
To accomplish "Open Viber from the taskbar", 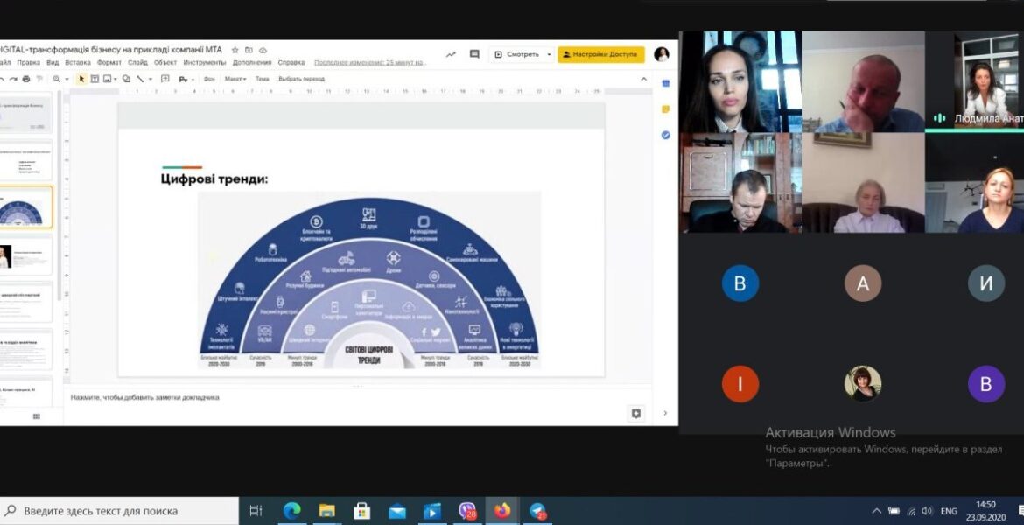I will (467, 511).
